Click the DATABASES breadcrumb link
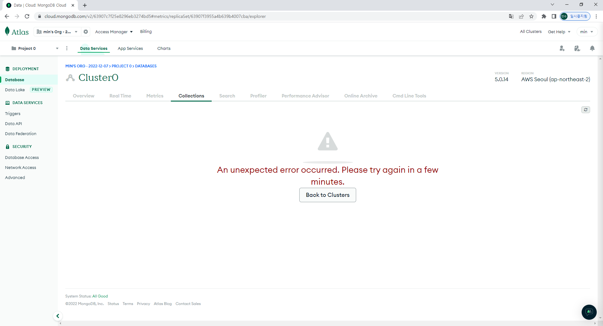Screen dimensions: 603x326 146,66
